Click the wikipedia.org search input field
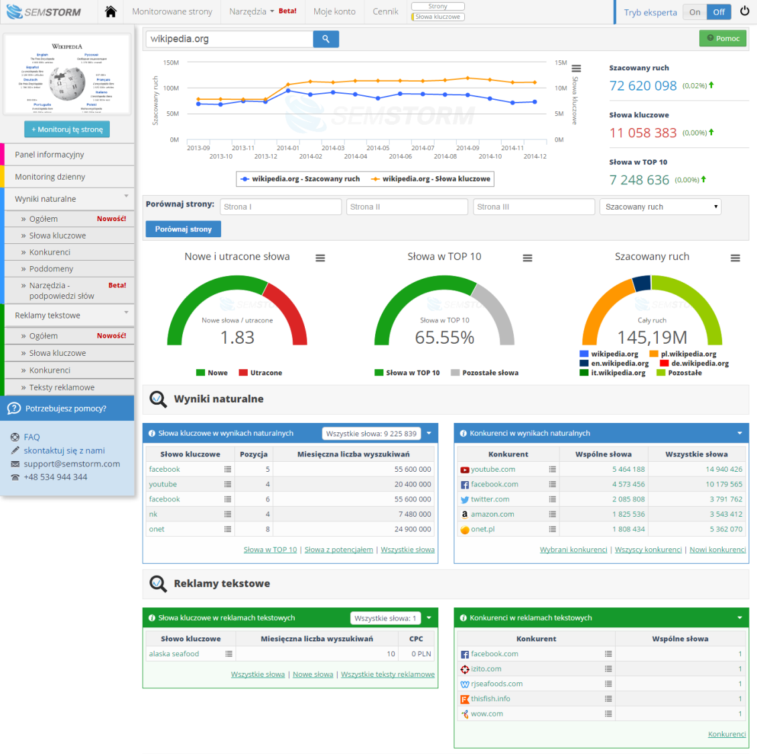757x754 pixels. (x=229, y=39)
